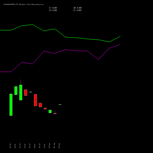
Task: Click the low value 'L: 8.00'
Action: point(77,10)
